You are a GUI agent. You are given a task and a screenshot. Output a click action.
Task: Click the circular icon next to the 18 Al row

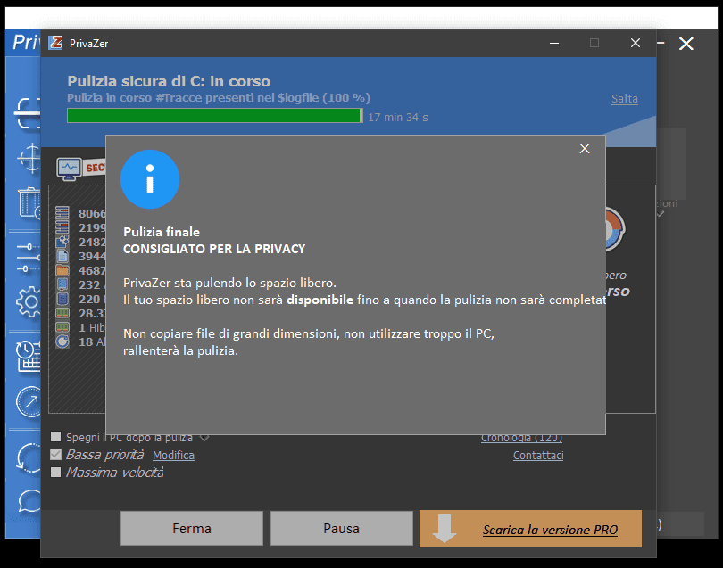click(62, 342)
